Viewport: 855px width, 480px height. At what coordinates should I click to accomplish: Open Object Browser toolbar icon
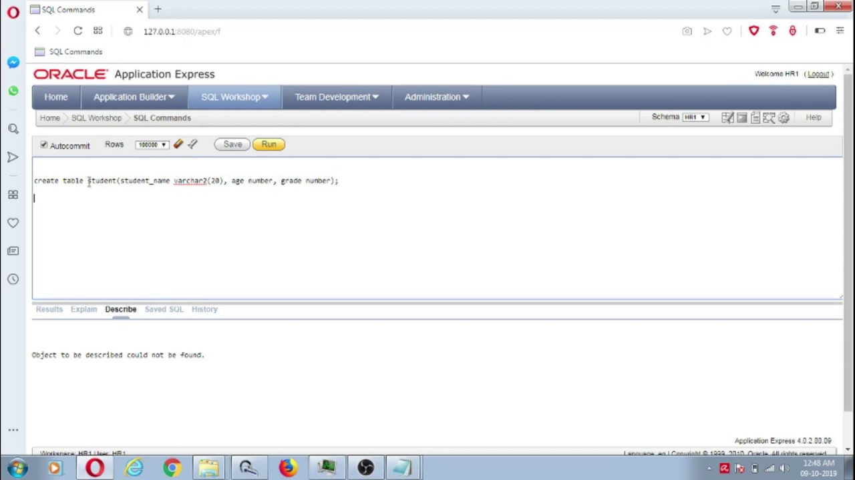(x=727, y=117)
